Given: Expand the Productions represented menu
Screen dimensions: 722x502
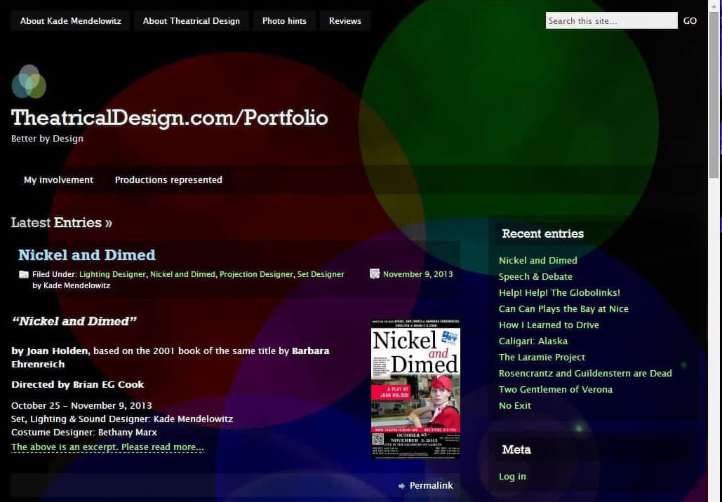Looking at the screenshot, I should pos(168,179).
